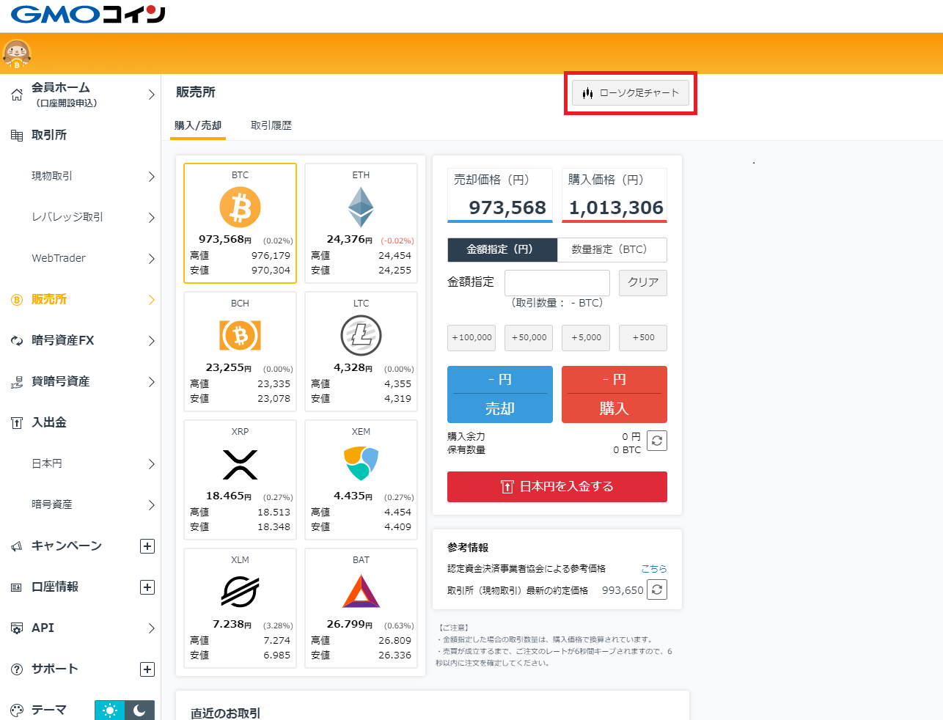The image size is (943, 720).
Task: Select the ETH Ethereum icon
Action: [x=360, y=207]
